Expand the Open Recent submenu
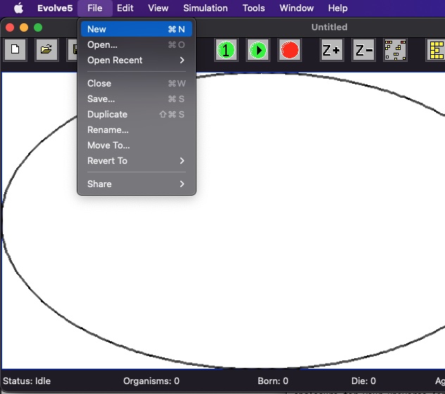 coord(136,60)
